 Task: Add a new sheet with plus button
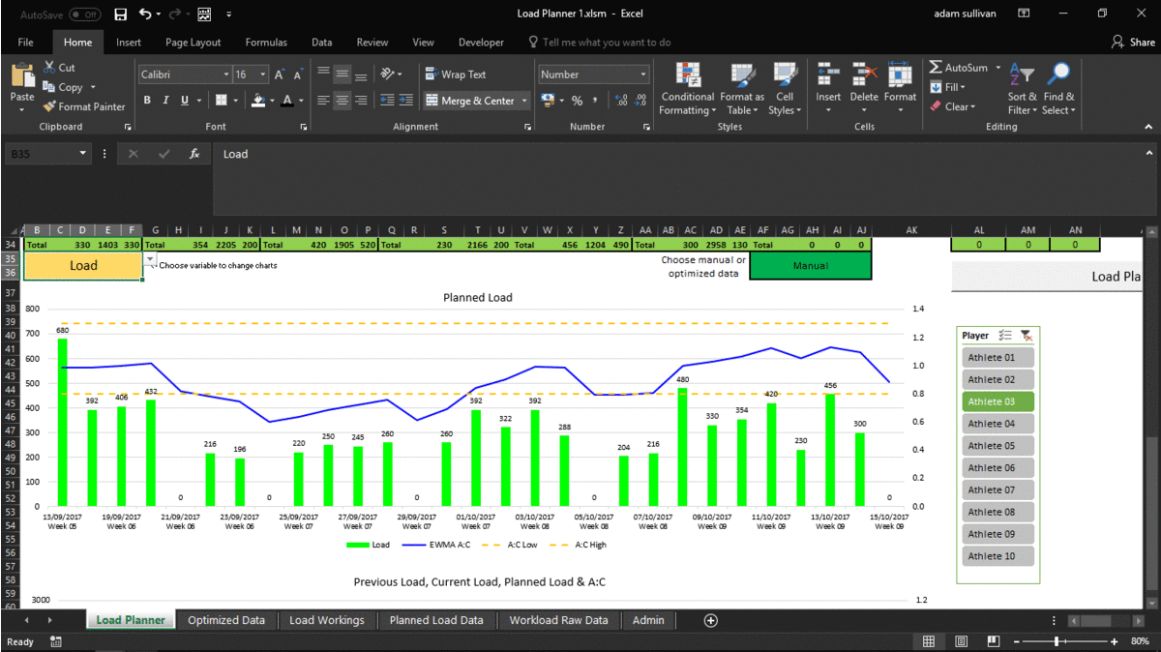point(711,620)
